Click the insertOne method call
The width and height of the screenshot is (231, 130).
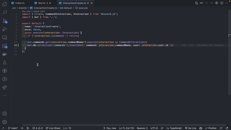(x=75, y=45)
